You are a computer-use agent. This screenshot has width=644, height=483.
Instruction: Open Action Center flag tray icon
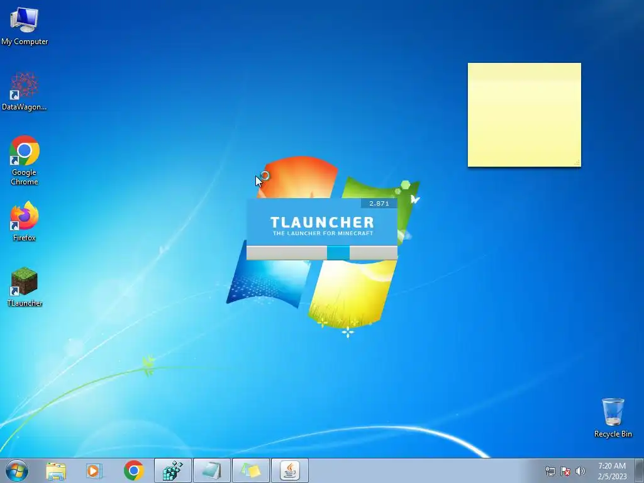click(x=565, y=471)
